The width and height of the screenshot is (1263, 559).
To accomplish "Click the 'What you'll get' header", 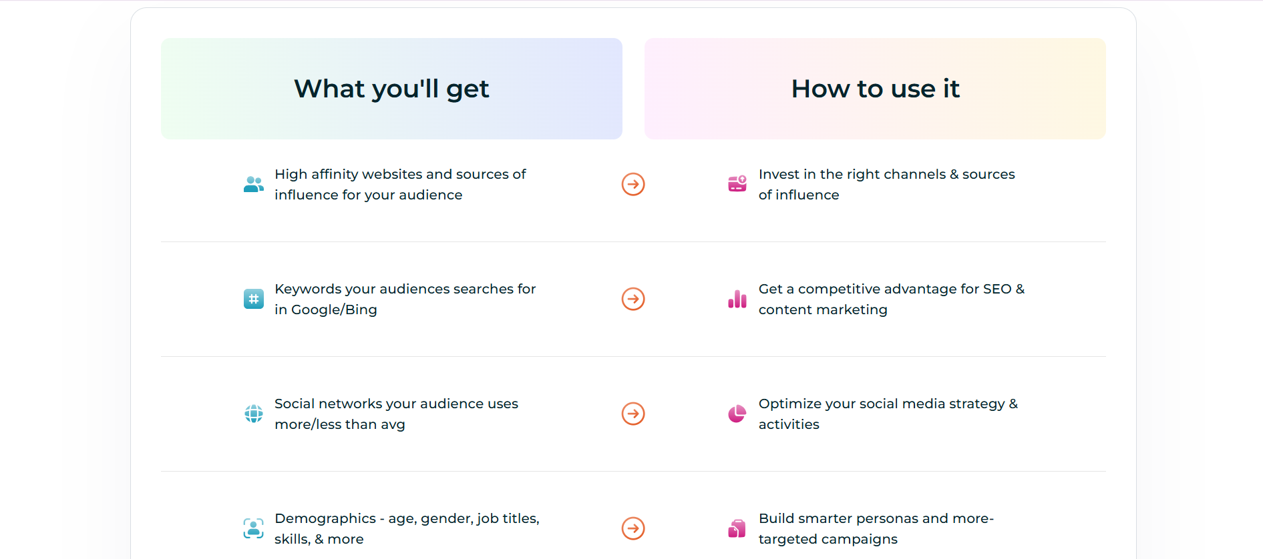I will [391, 88].
